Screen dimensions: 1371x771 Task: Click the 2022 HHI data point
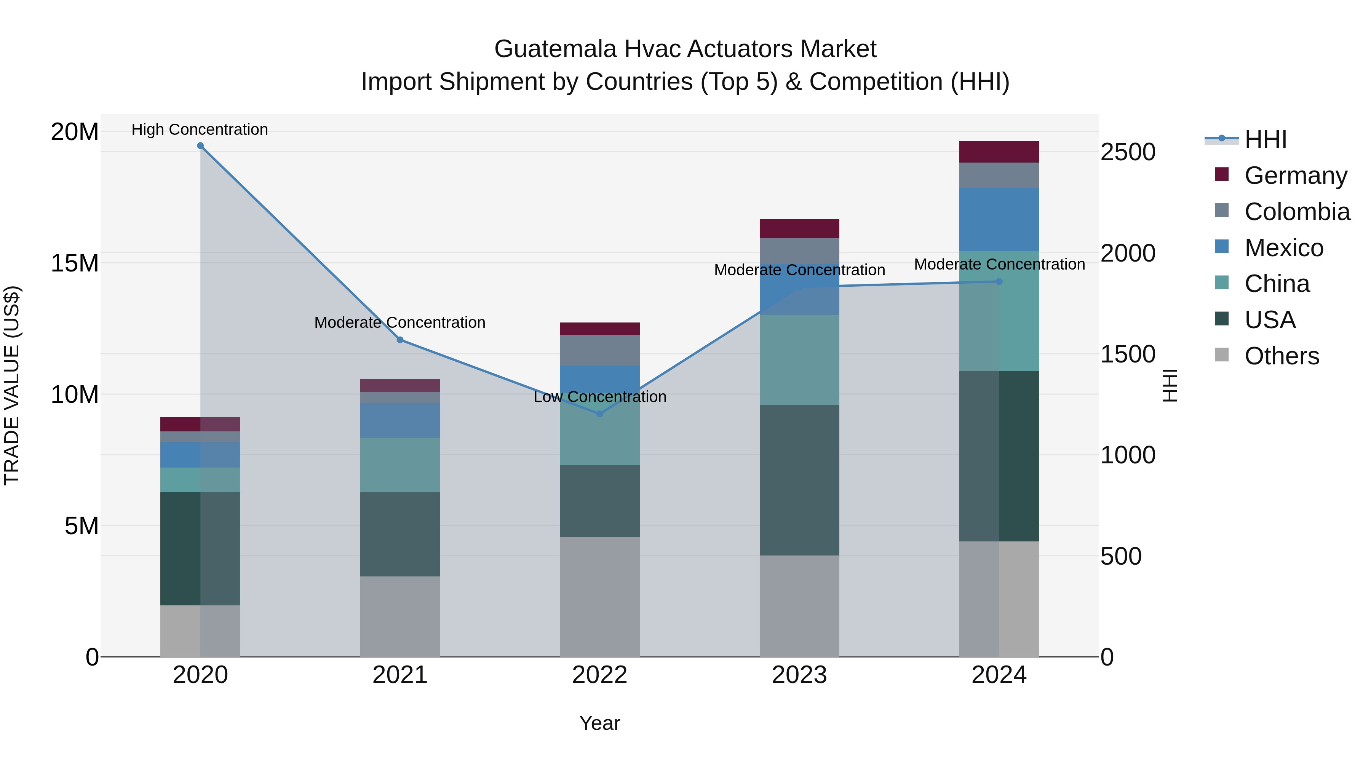600,414
